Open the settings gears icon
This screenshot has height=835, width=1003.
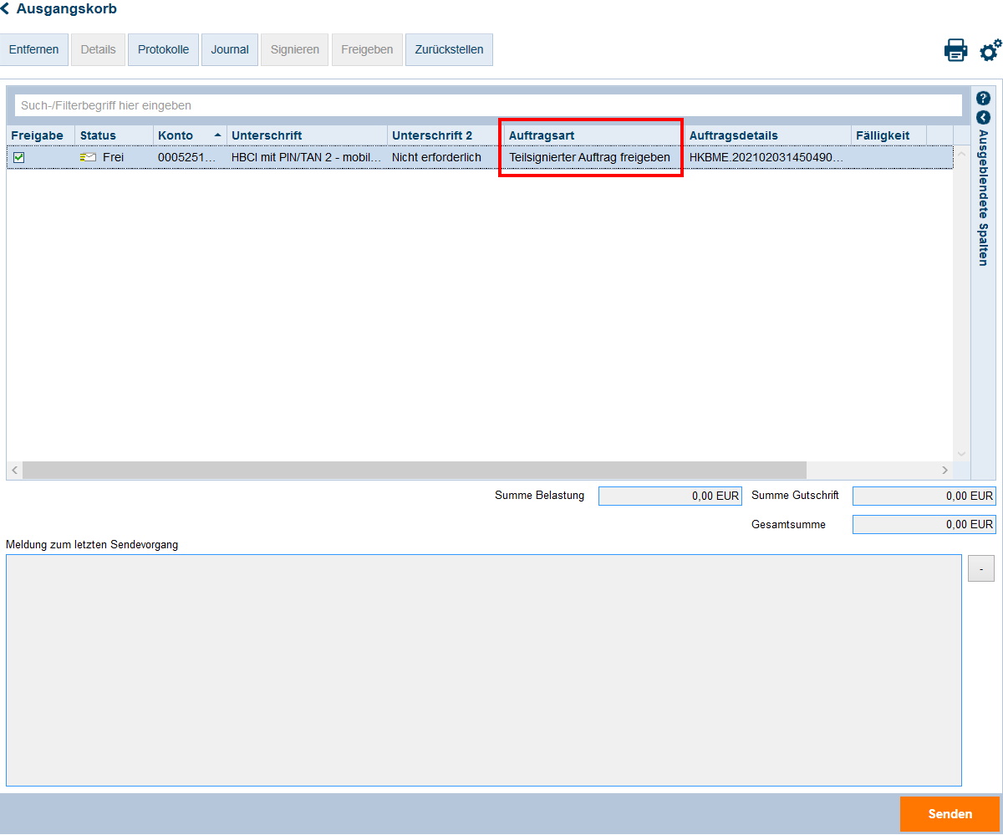point(990,50)
